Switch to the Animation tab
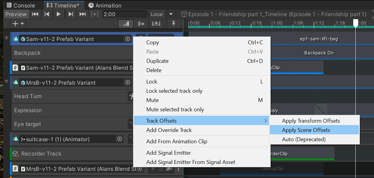This screenshot has width=374, height=178. click(105, 5)
